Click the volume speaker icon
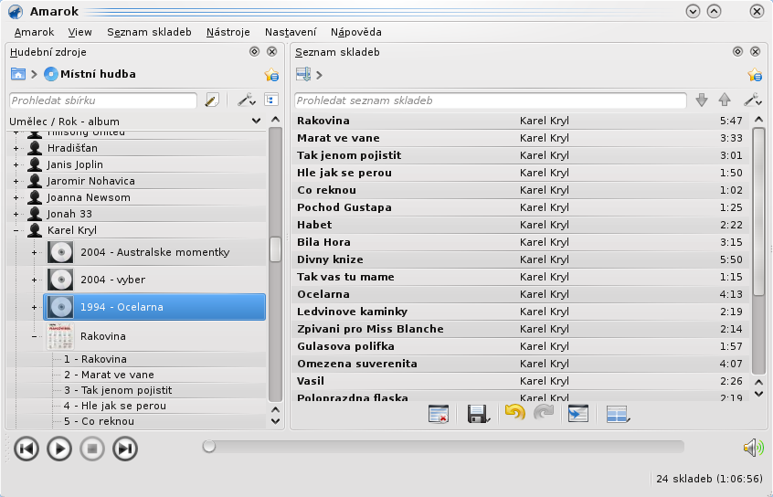The image size is (773, 497). pyautogui.click(x=753, y=448)
